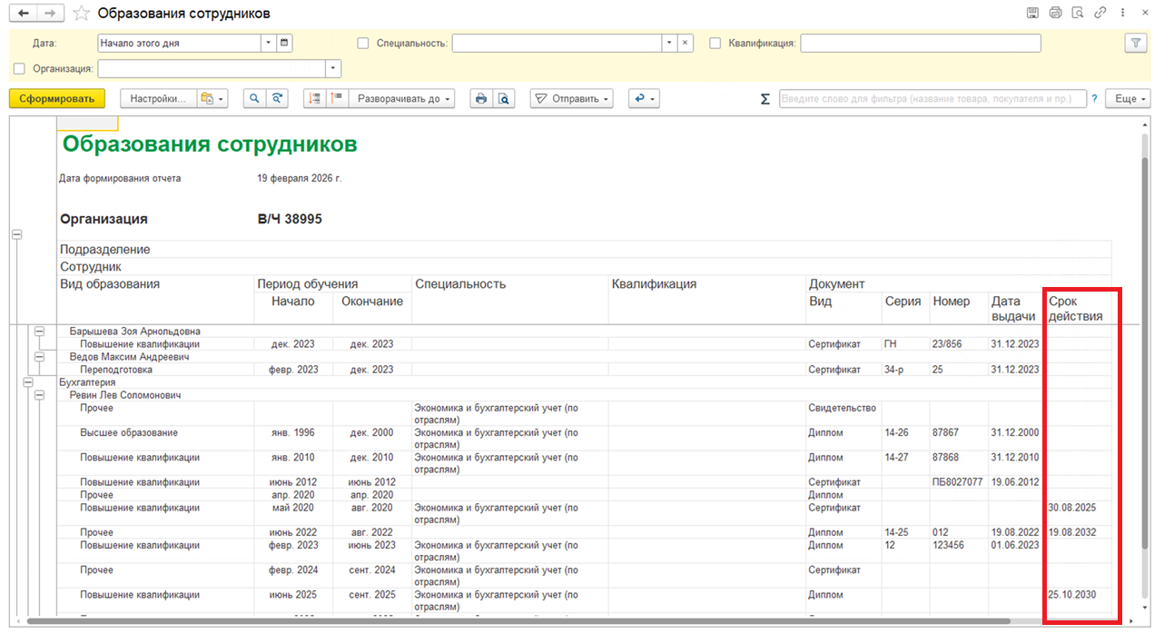Viewport: 1164px width, 634px height.
Task: Close the Образования сотрудников window
Action: pyautogui.click(x=1146, y=13)
